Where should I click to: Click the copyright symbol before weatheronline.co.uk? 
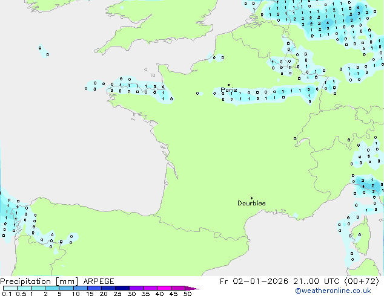297,291
